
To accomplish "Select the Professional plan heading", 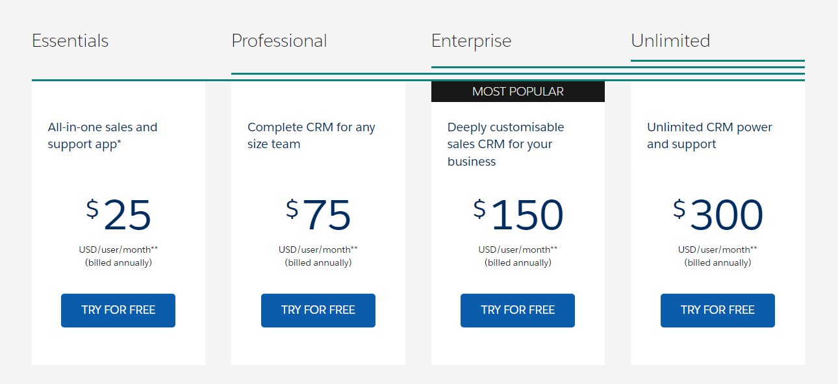I will [x=279, y=40].
